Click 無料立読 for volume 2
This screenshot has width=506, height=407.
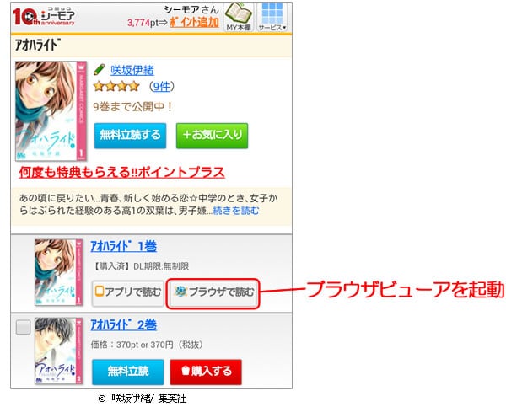(x=128, y=372)
